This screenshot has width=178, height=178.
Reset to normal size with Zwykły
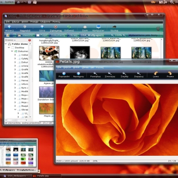(125, 75)
